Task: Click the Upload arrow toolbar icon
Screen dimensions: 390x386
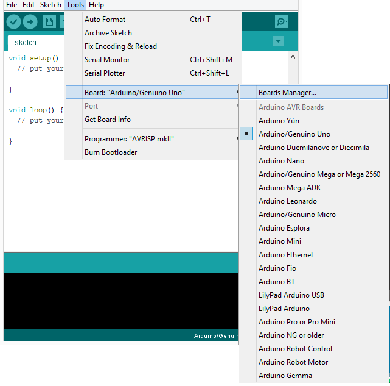Action: (x=30, y=22)
